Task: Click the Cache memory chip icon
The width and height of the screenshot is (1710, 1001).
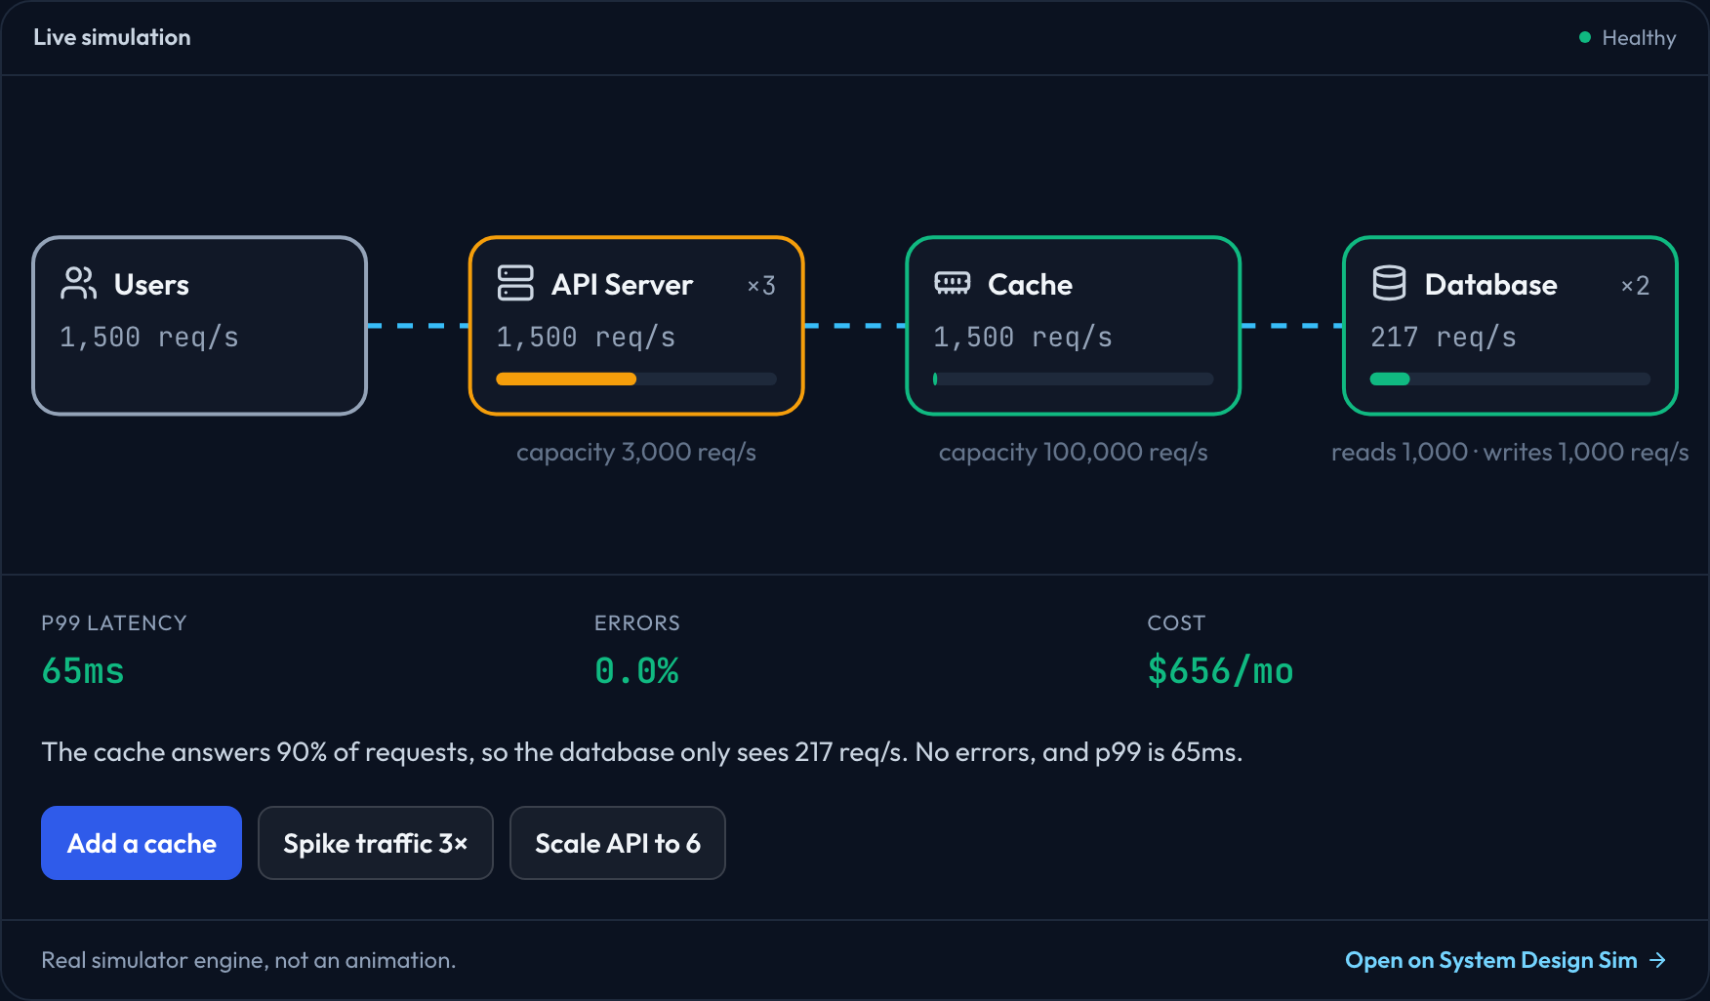Action: pos(953,284)
